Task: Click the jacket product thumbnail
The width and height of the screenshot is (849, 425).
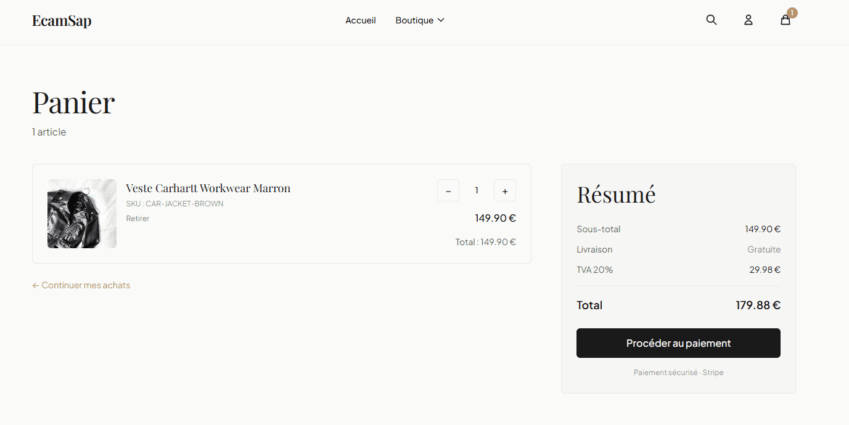Action: [81, 214]
